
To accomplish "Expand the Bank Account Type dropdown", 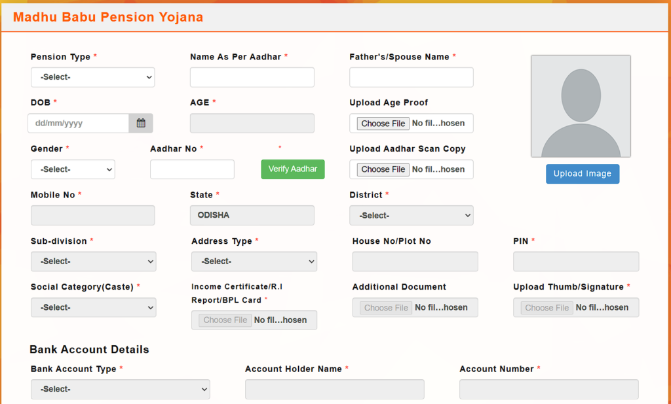I will tap(121, 389).
